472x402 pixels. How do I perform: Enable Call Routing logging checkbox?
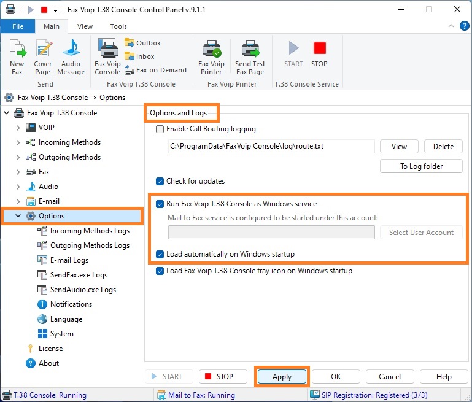(160, 129)
